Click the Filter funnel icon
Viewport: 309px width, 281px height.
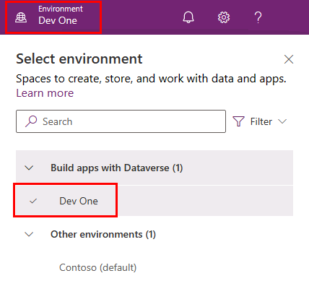[238, 121]
